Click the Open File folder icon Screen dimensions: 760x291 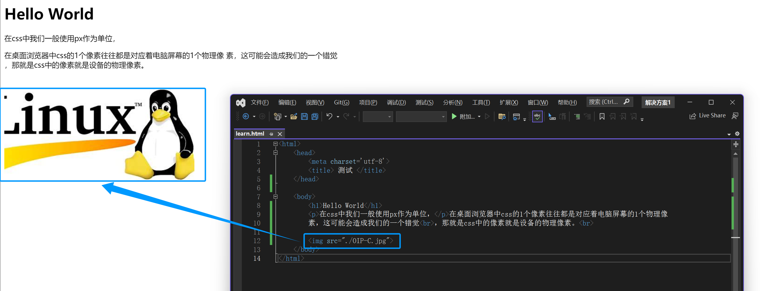[x=294, y=116]
